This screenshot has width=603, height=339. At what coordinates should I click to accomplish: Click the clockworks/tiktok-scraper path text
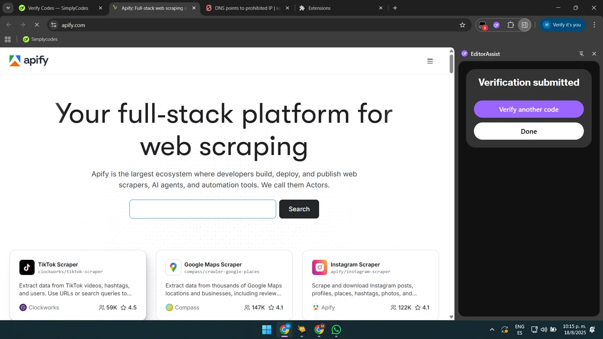[70, 272]
